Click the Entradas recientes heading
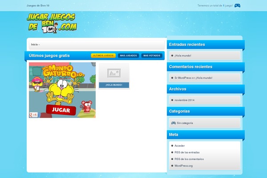 click(x=187, y=44)
